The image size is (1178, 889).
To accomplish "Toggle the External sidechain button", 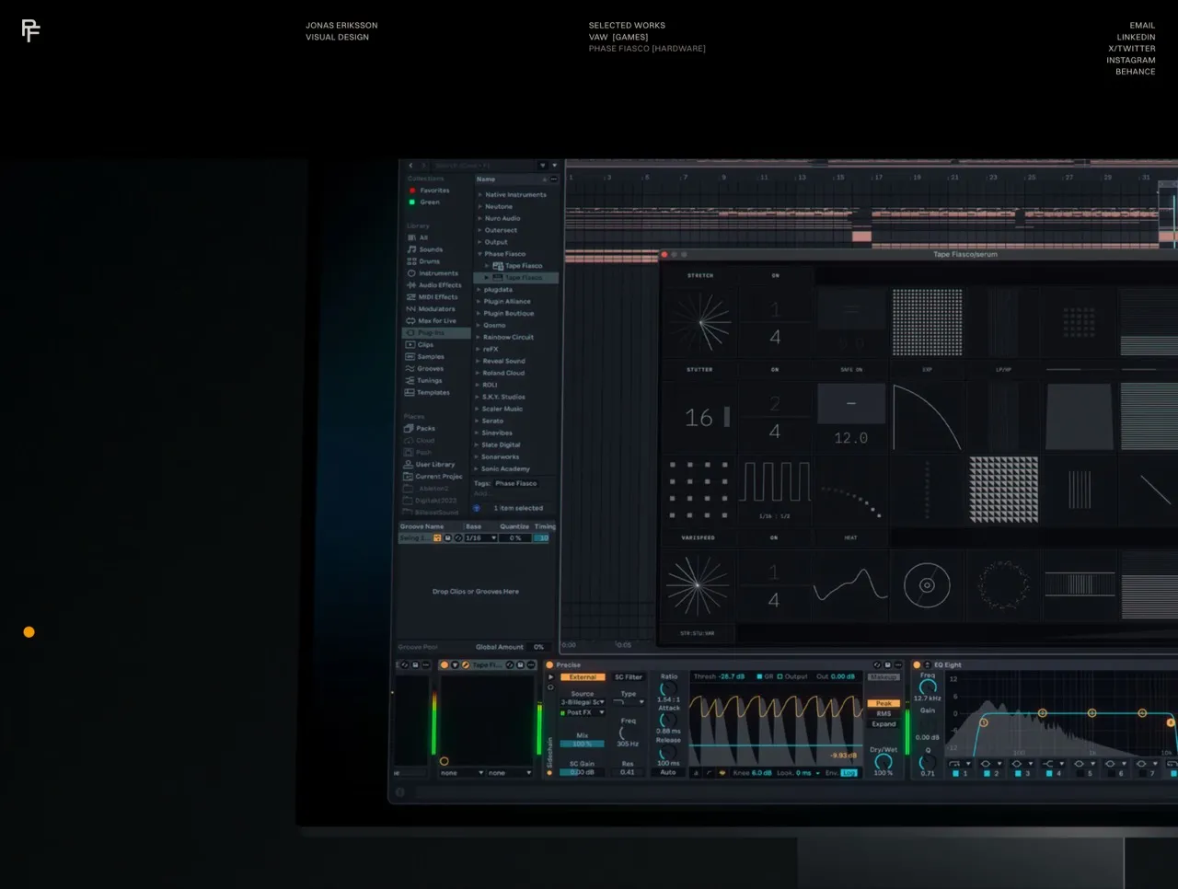I will click(583, 677).
